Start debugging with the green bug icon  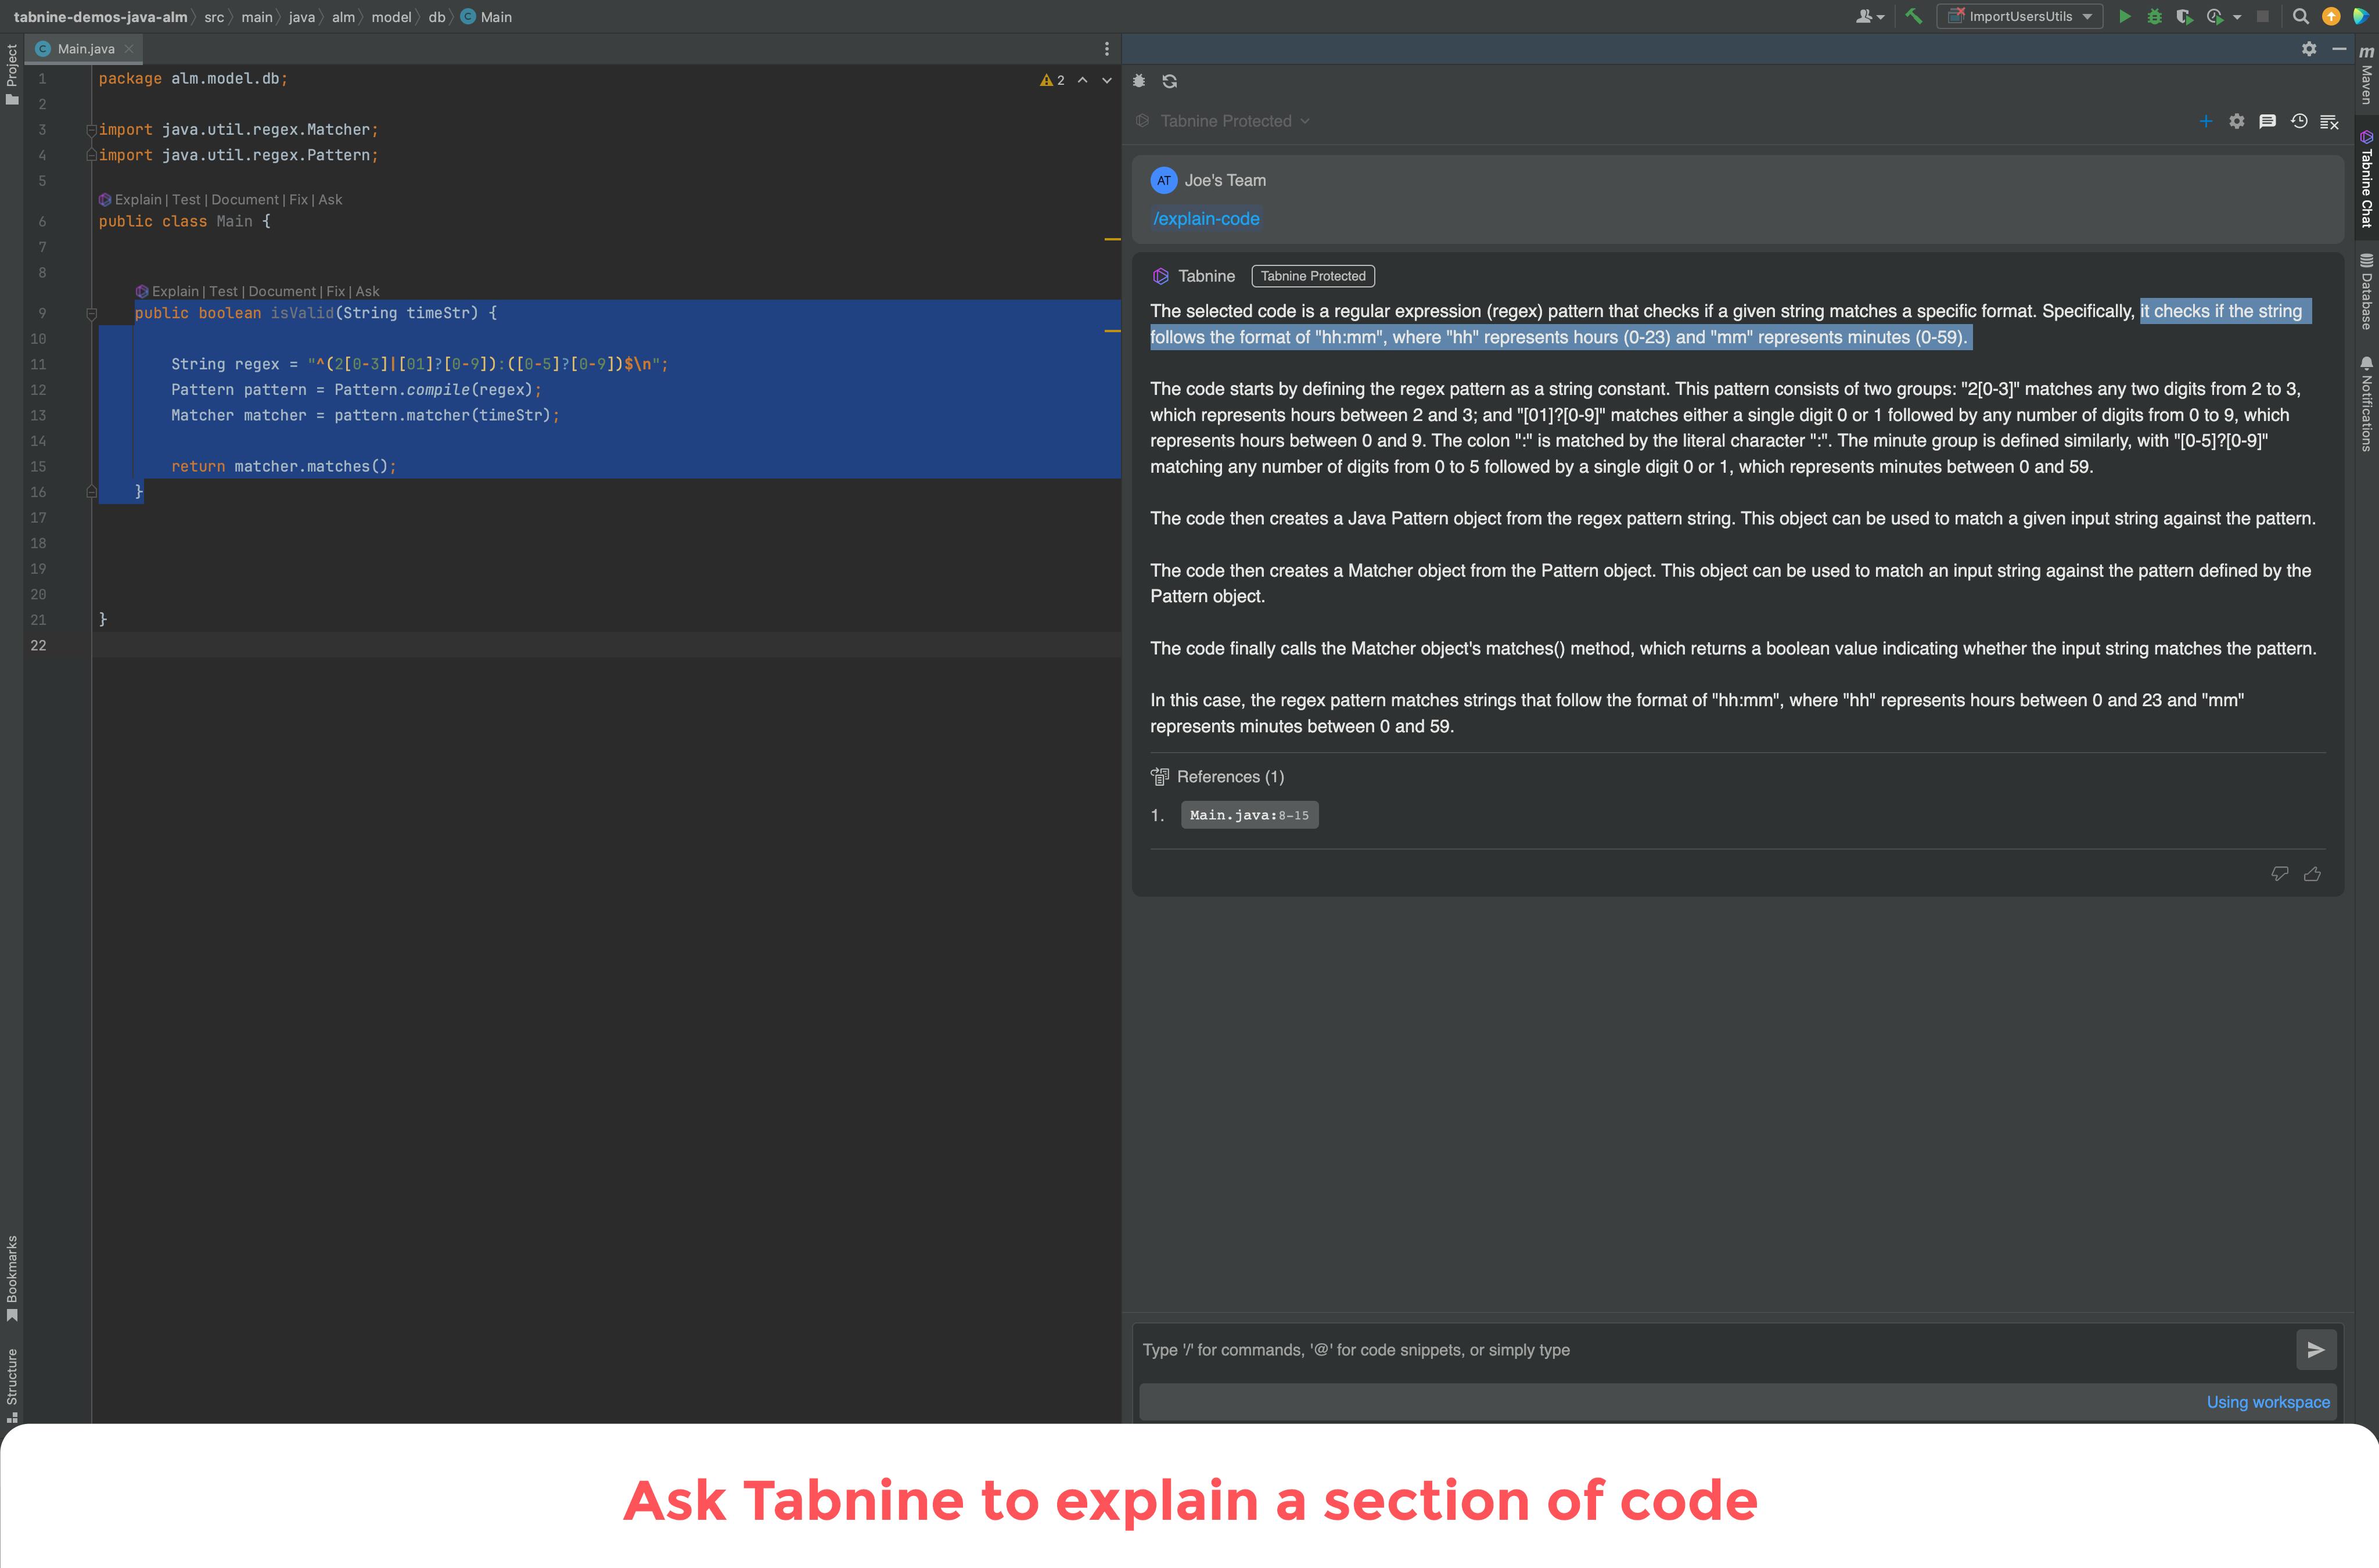click(x=2154, y=16)
